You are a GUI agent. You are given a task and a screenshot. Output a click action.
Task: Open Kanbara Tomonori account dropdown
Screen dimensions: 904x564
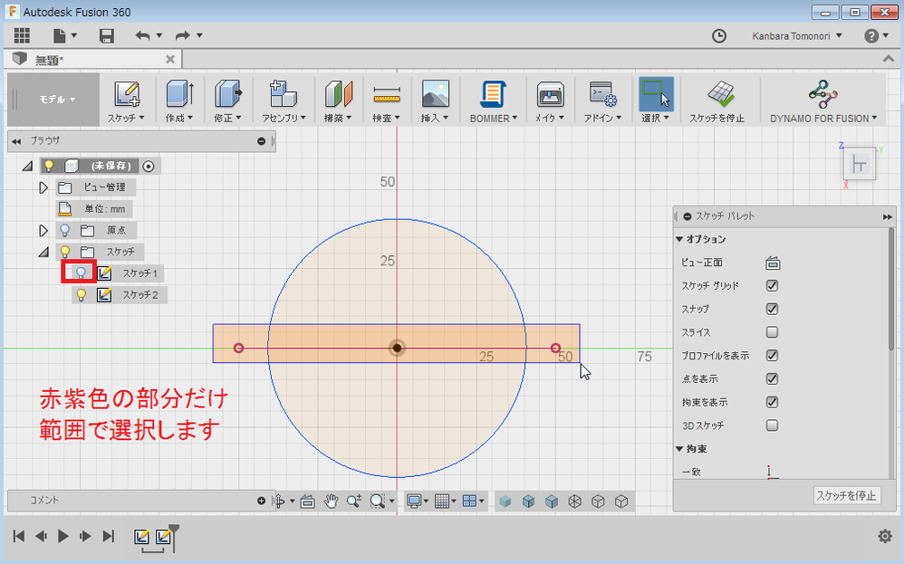pyautogui.click(x=797, y=35)
